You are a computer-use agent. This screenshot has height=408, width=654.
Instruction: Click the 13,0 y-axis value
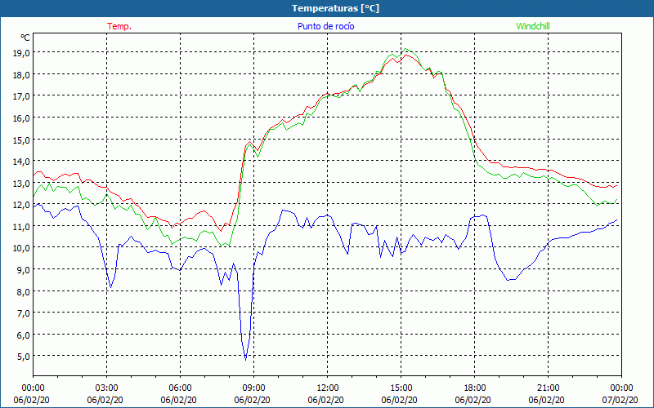pos(22,183)
